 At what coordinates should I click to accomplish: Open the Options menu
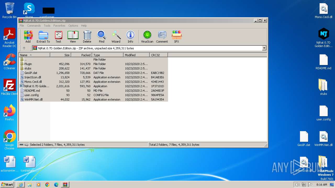pos(73,26)
